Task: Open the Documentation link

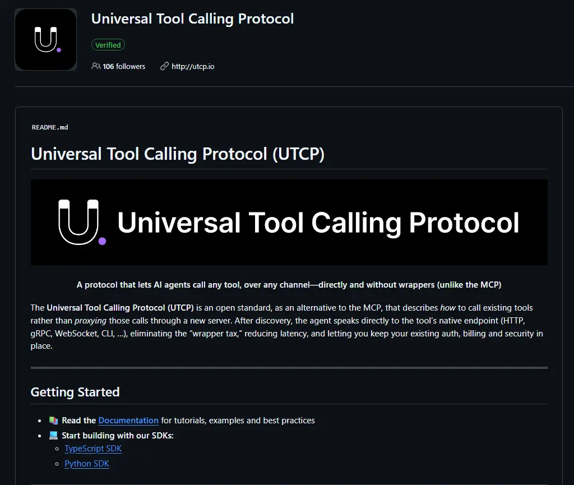Action: (128, 420)
